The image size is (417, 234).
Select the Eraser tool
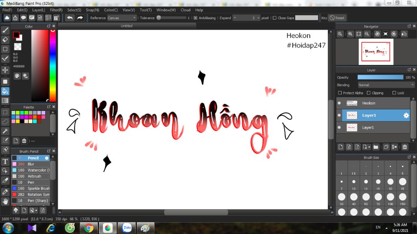coord(5,39)
